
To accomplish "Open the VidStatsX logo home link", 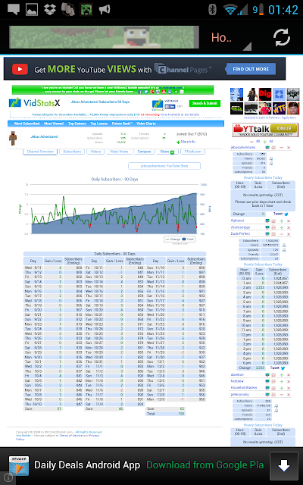I will tap(34, 103).
